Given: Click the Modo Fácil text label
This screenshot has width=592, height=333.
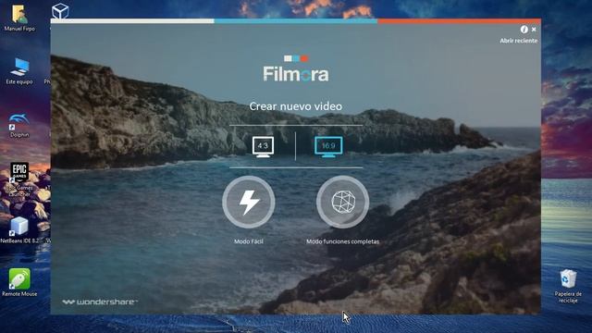Looking at the screenshot, I should (x=249, y=241).
